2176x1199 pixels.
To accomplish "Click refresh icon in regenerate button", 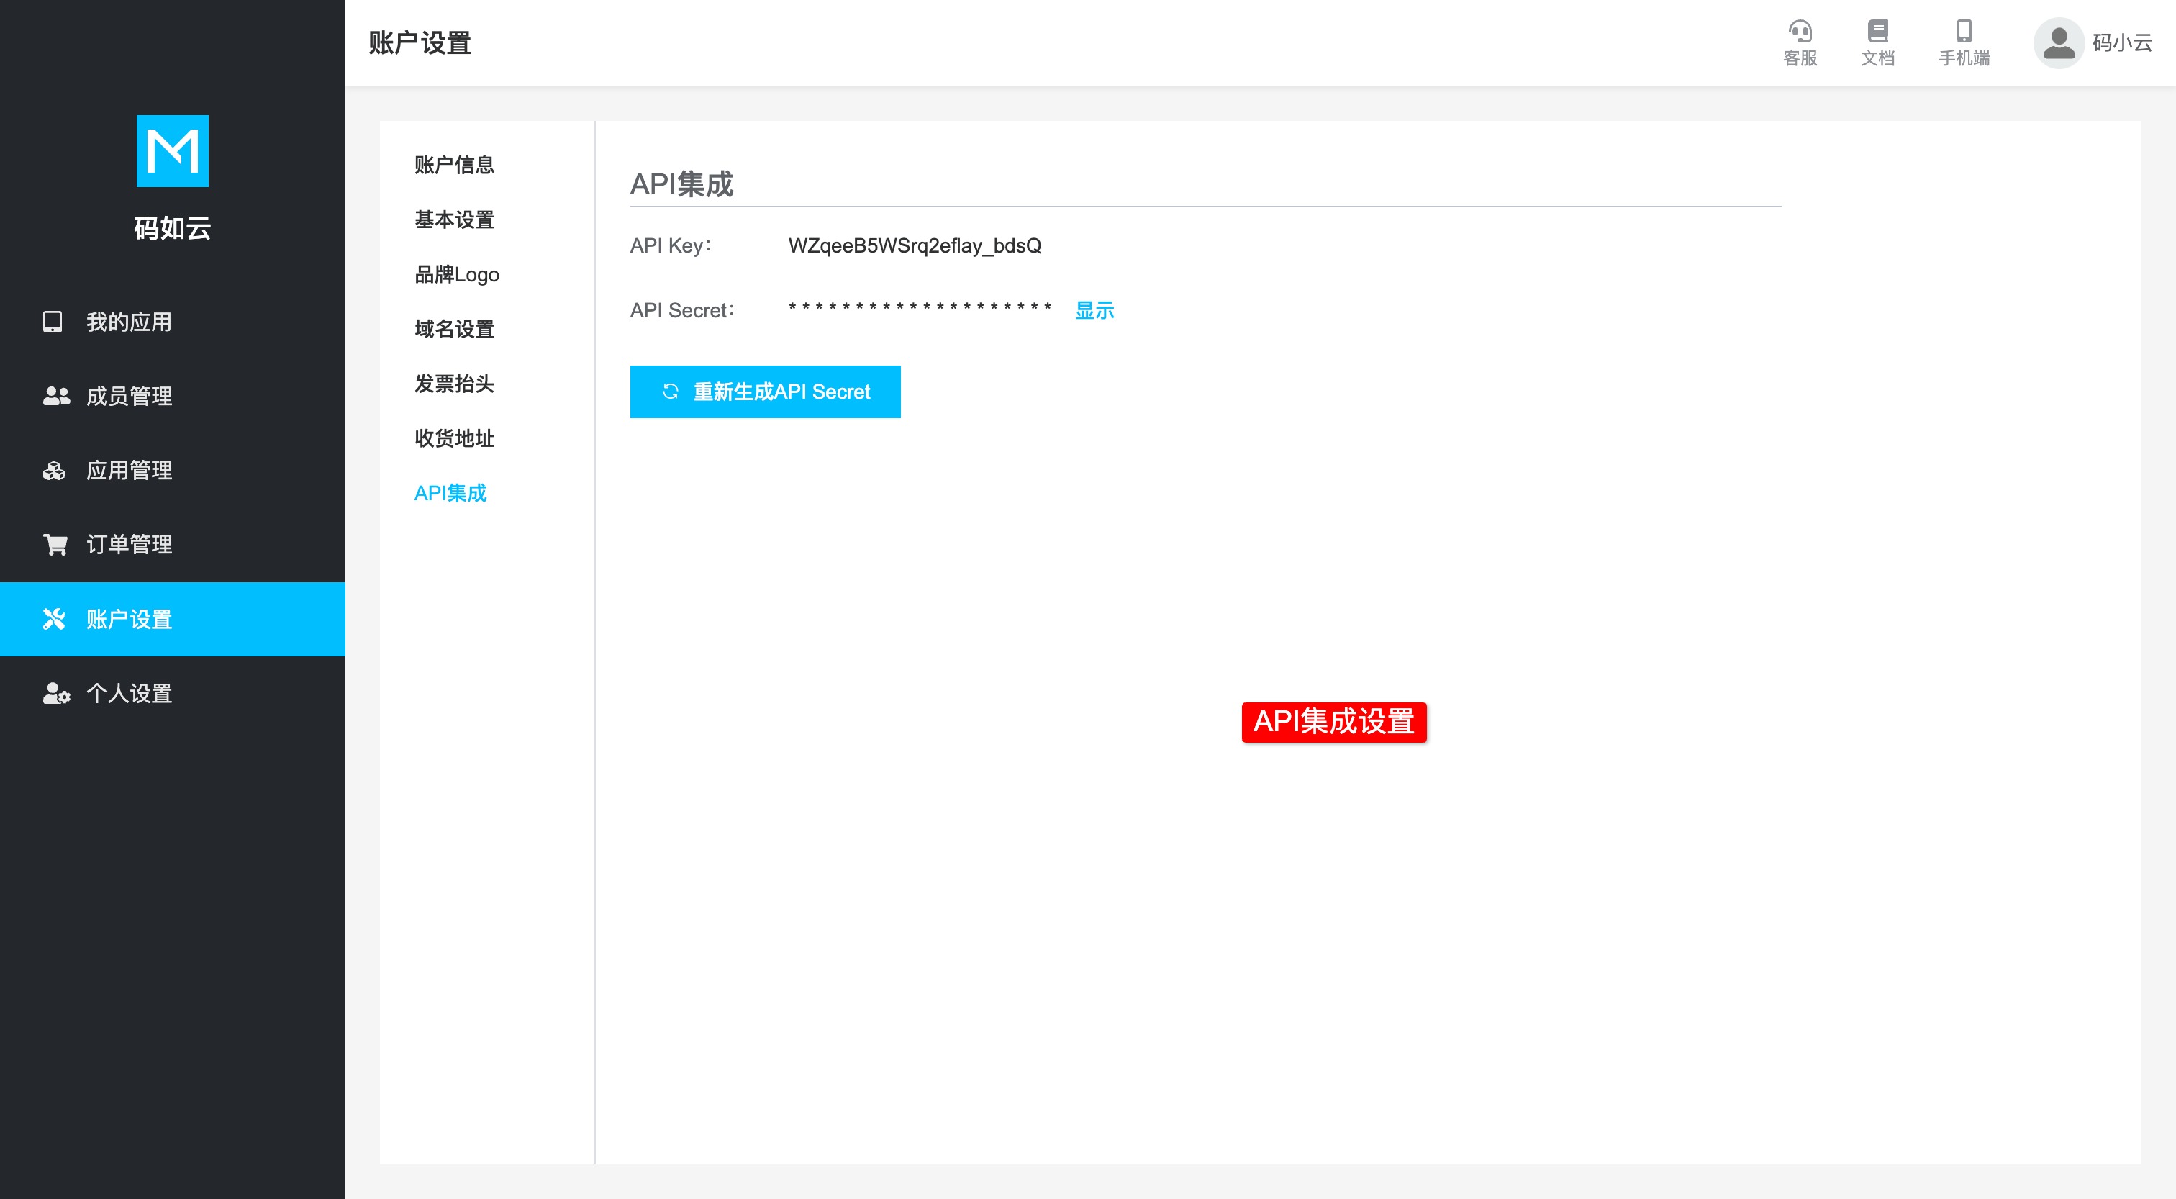I will pyautogui.click(x=671, y=392).
